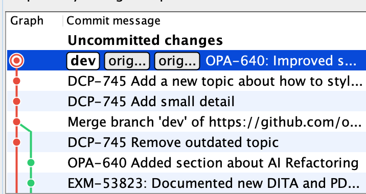Click the HEAD commit circle marker
The image size is (366, 194).
[x=16, y=61]
